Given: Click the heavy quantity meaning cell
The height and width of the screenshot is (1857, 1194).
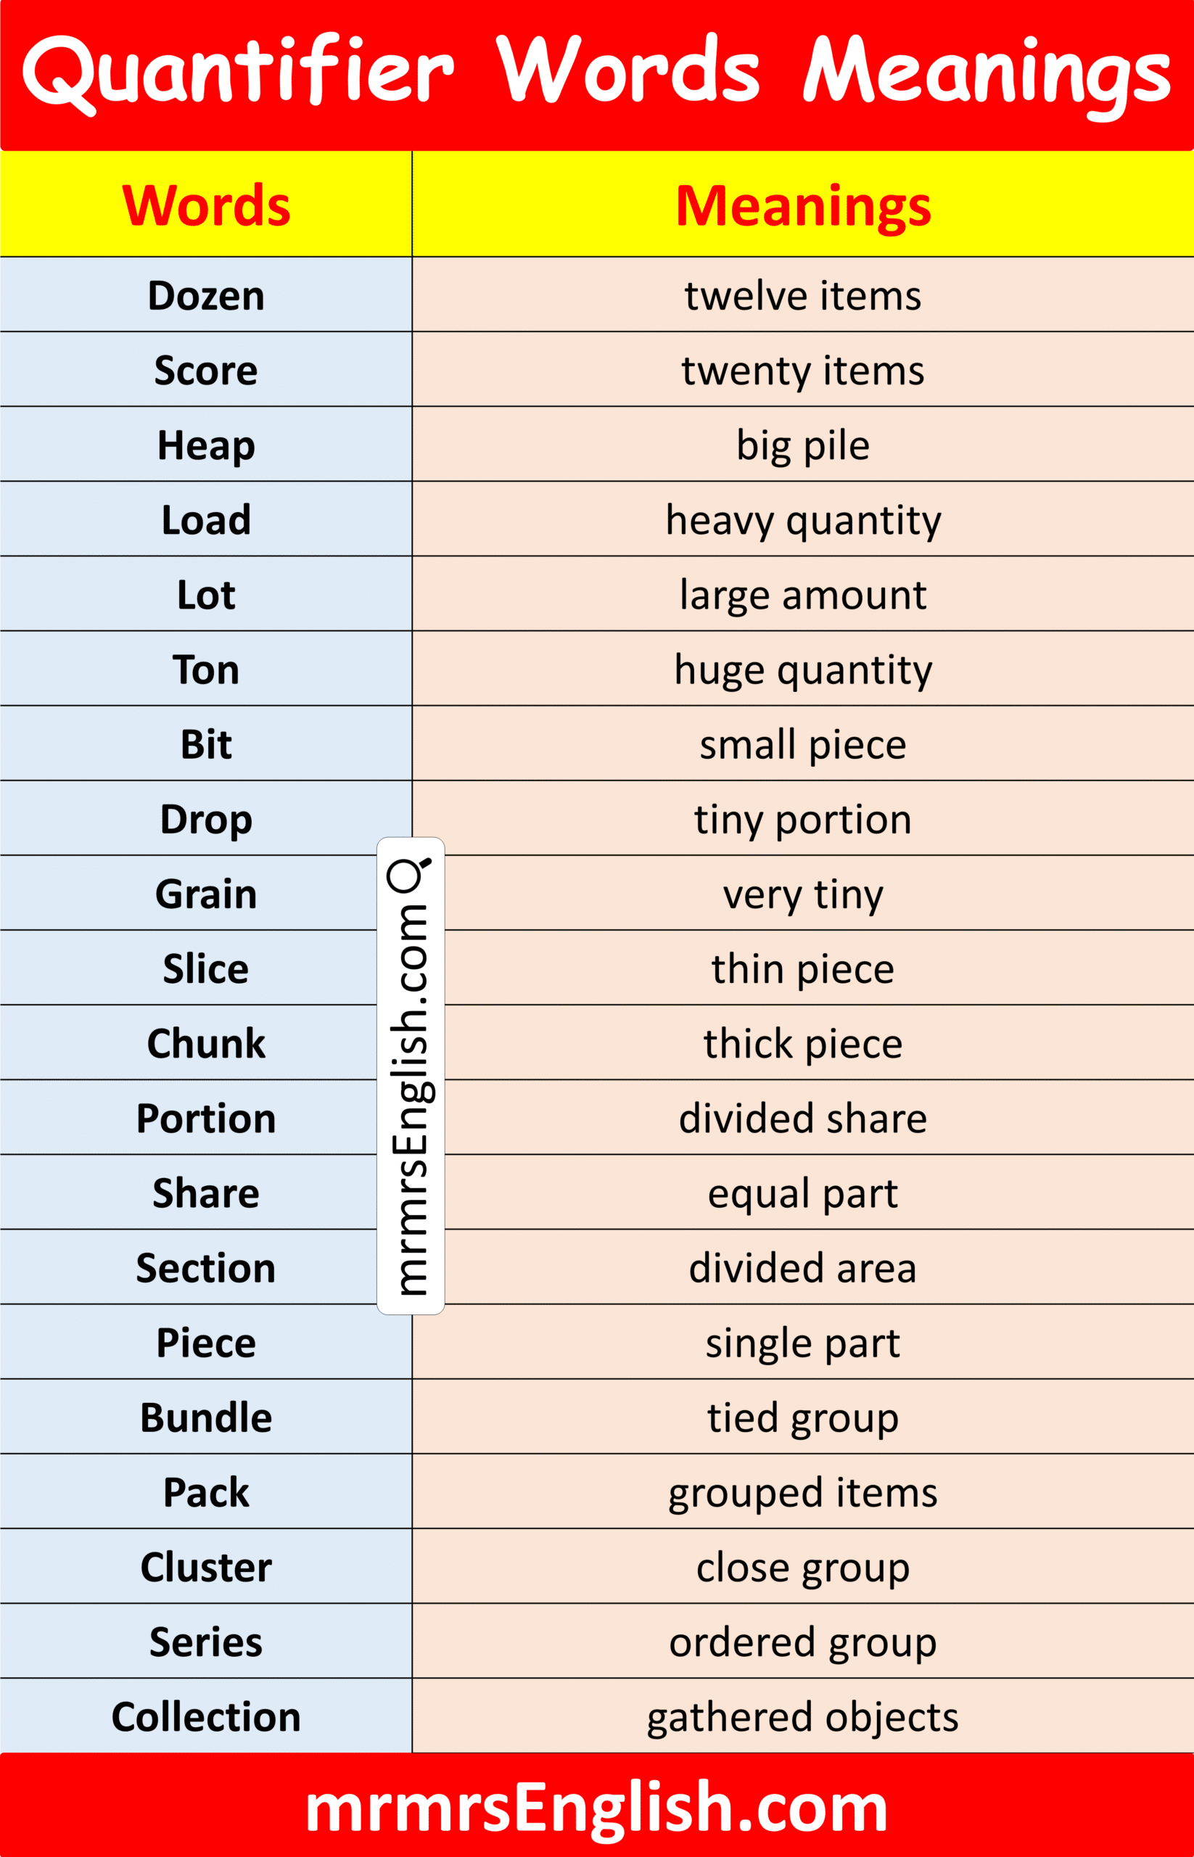Looking at the screenshot, I should click(802, 520).
